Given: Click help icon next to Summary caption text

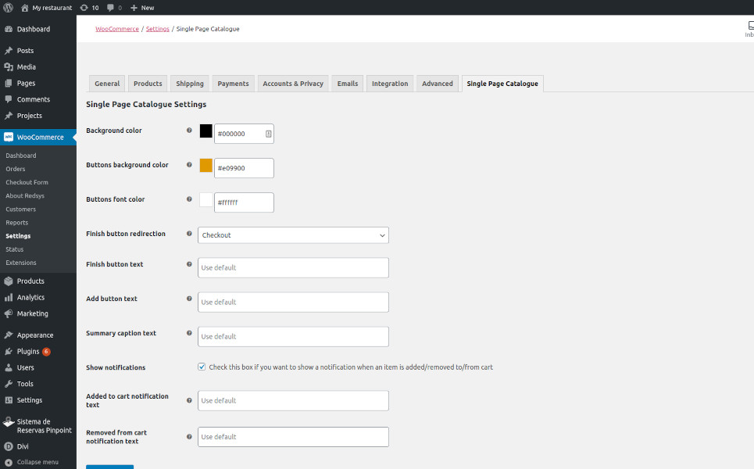Looking at the screenshot, I should (189, 333).
